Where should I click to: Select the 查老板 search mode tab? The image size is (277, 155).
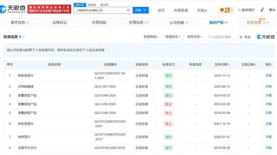pyautogui.click(x=92, y=5)
